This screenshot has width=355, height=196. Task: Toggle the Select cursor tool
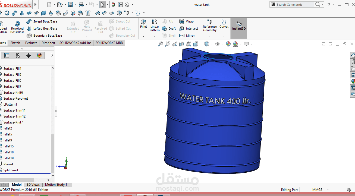[x=102, y=5]
